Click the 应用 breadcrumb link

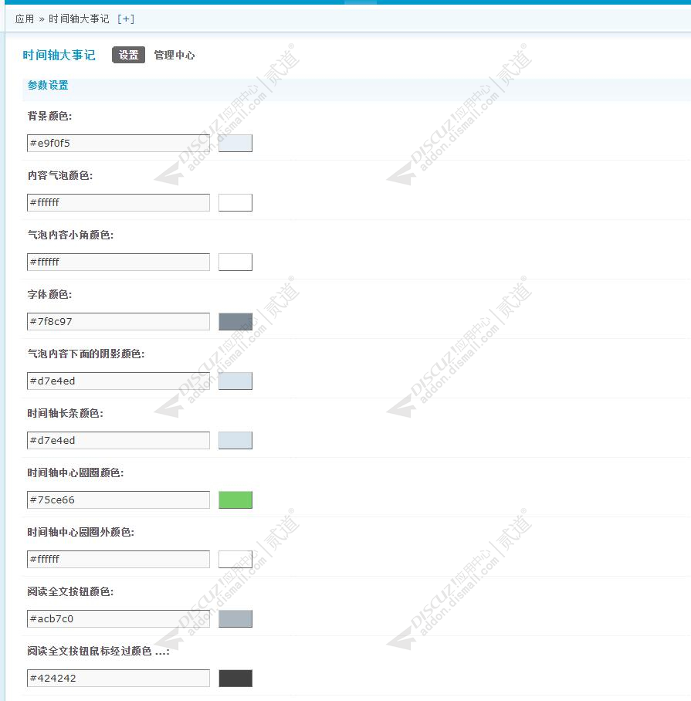coord(25,19)
